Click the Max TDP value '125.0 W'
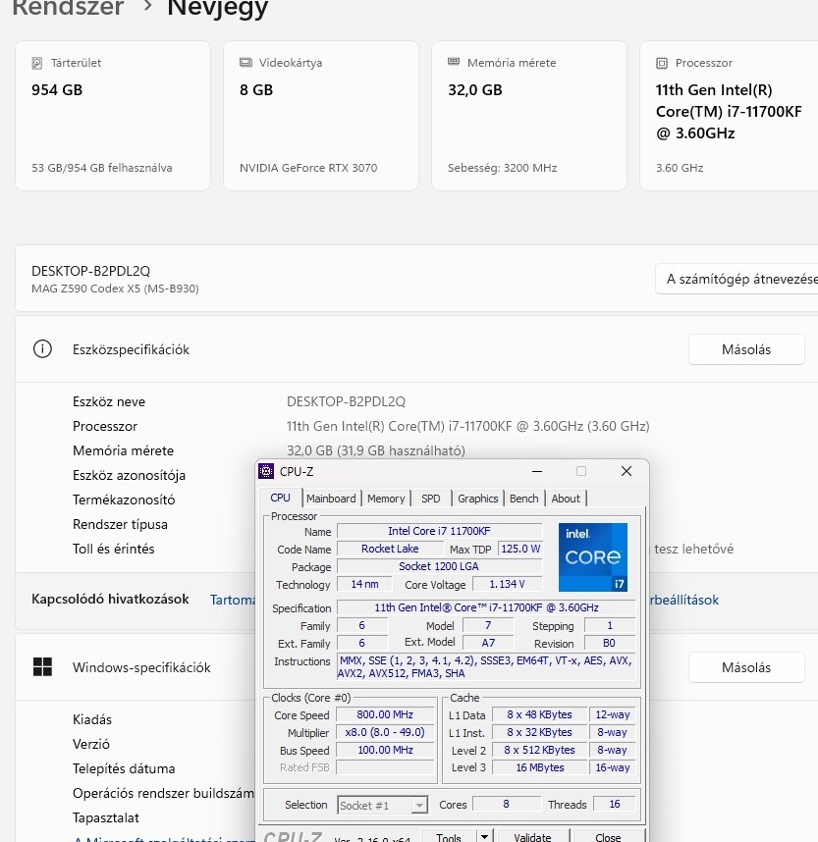 click(520, 549)
